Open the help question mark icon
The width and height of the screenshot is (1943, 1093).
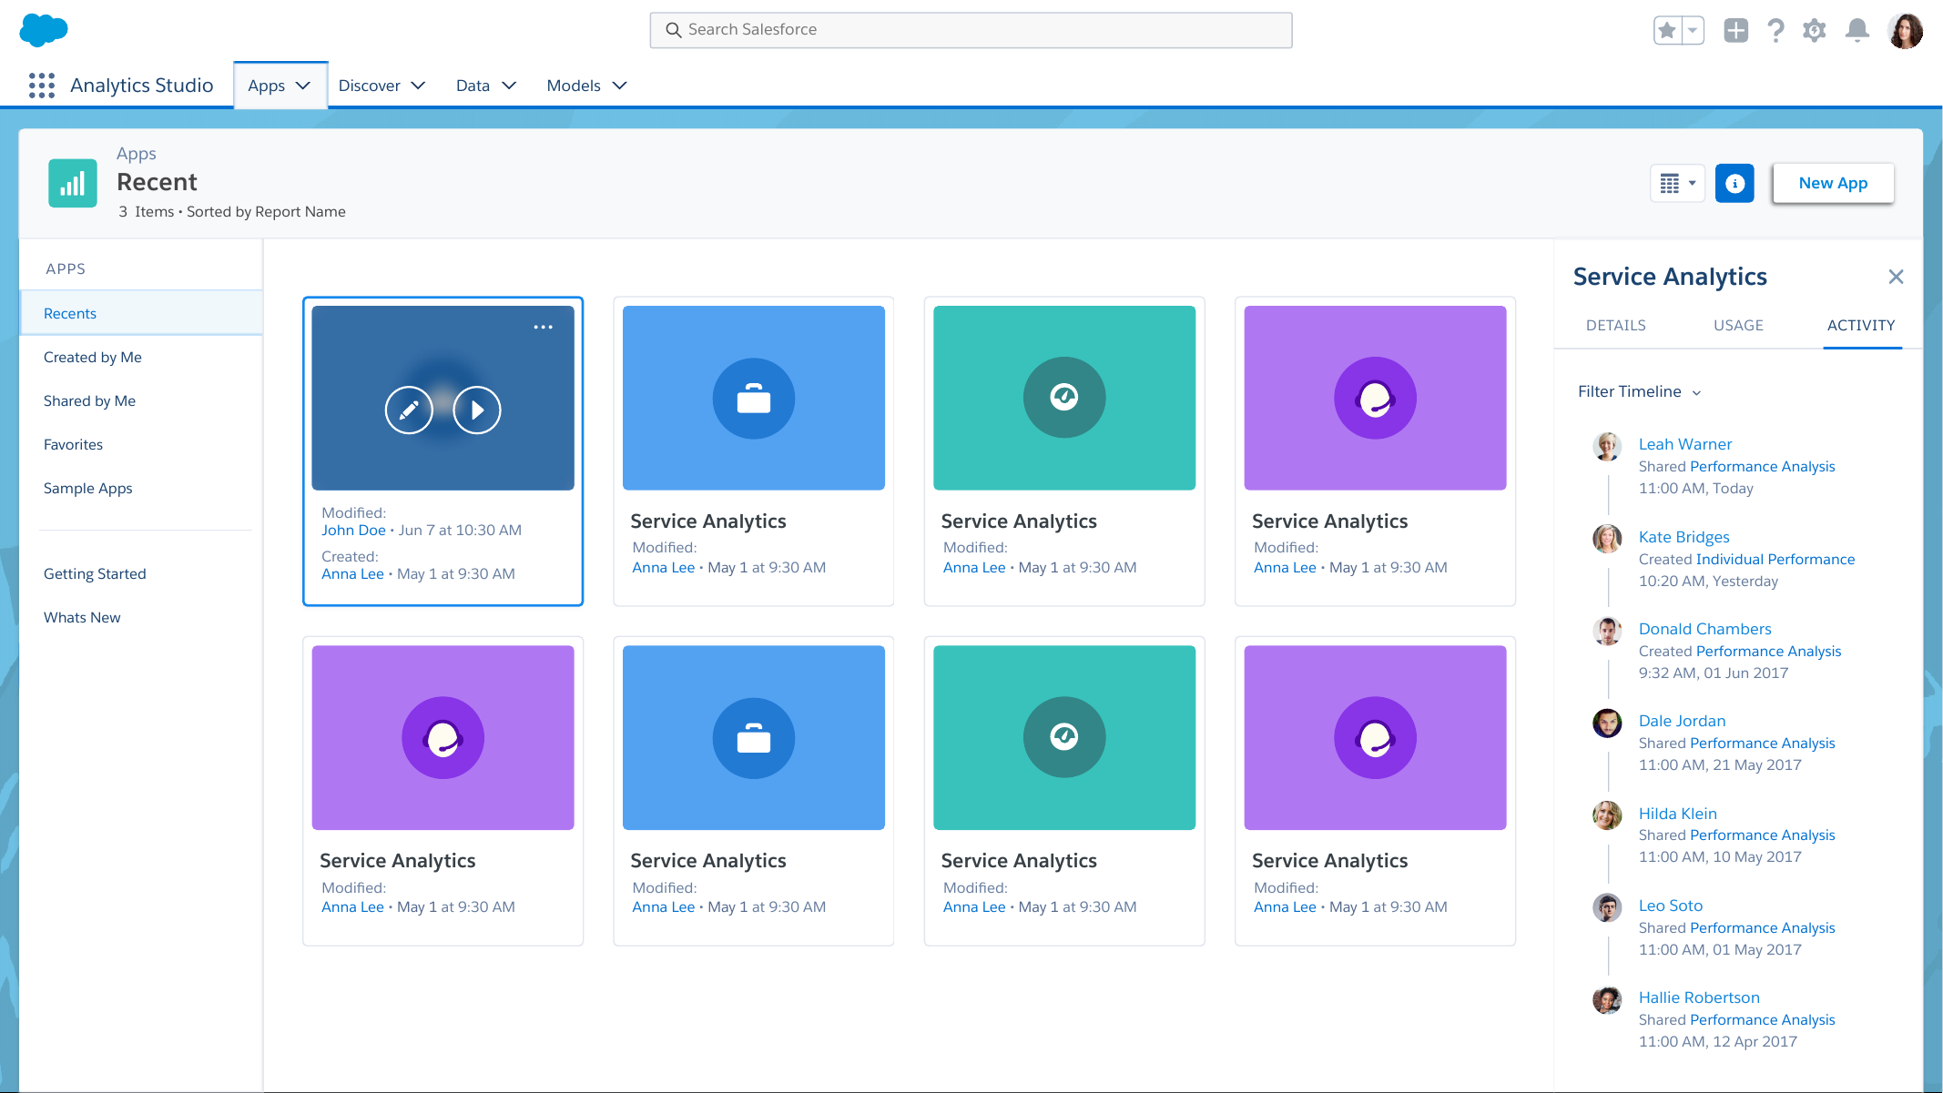[x=1775, y=31]
